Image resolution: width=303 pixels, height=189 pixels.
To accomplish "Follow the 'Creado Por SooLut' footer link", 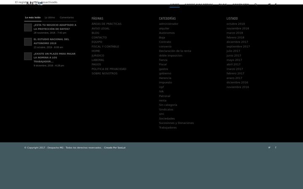I will tap(115, 148).
